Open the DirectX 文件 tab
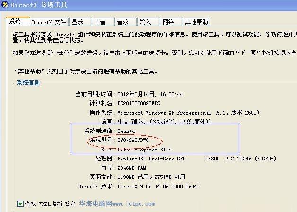The height and width of the screenshot is (212, 297). (x=49, y=22)
